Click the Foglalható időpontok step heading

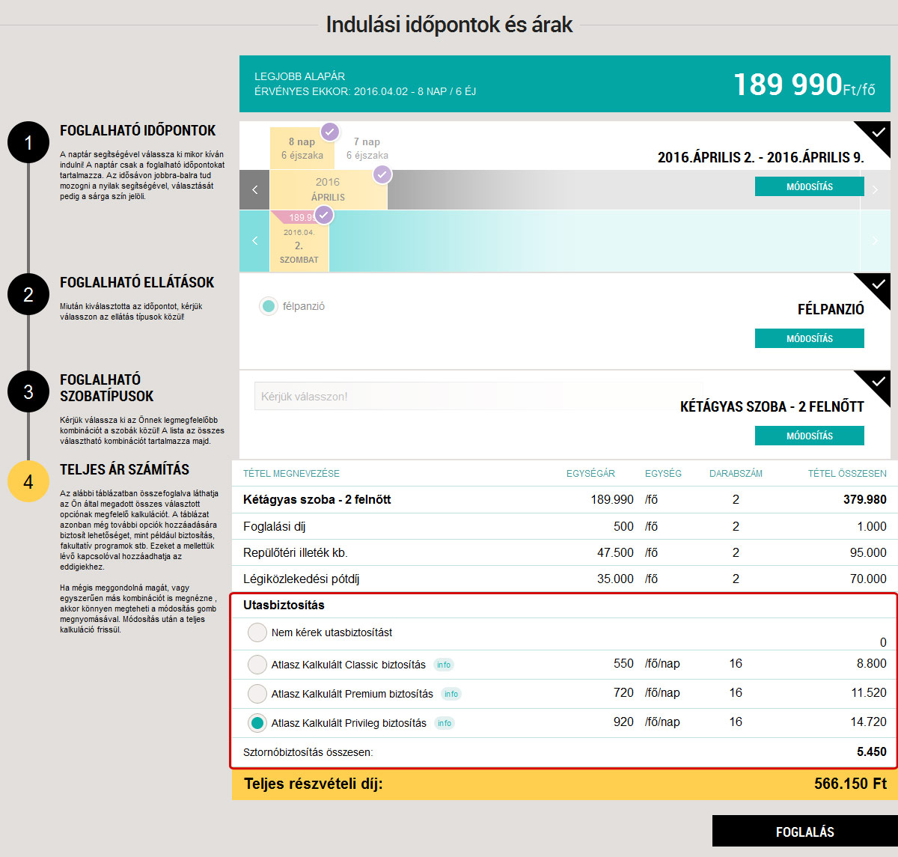tap(138, 130)
